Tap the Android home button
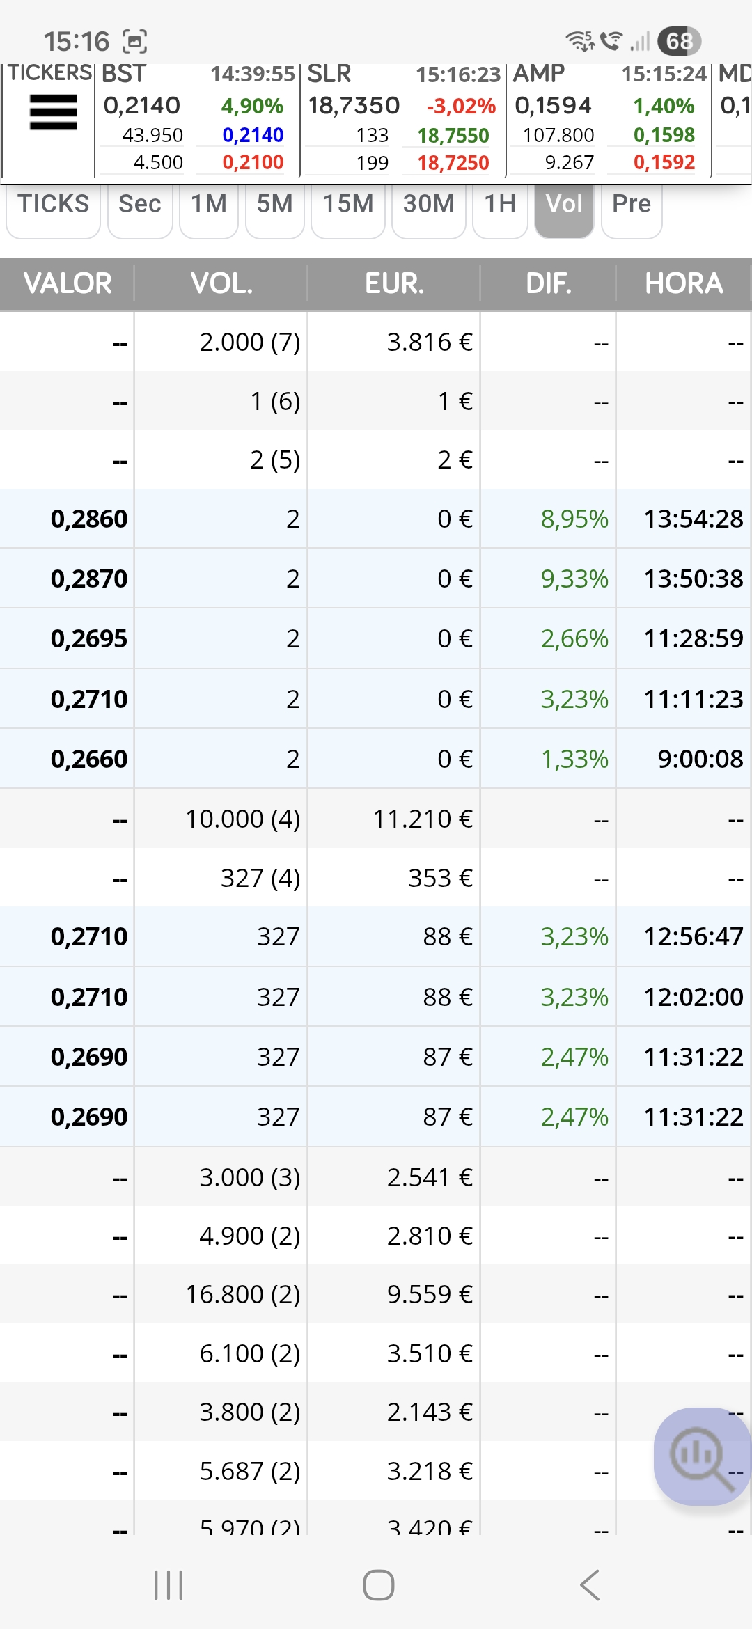The width and height of the screenshot is (752, 1629). [x=378, y=1585]
